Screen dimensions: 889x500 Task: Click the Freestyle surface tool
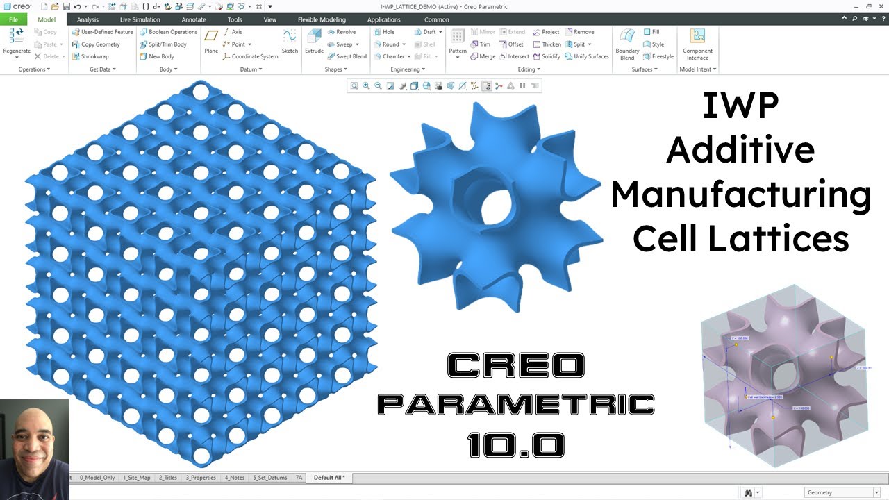(x=658, y=57)
